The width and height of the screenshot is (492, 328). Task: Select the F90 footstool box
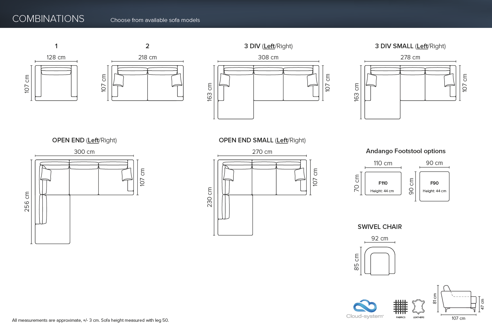tap(434, 186)
